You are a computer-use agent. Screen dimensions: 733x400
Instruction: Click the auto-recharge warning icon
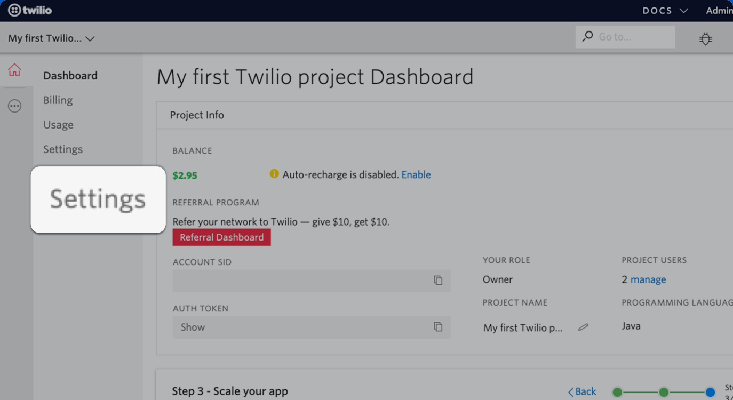coord(274,174)
